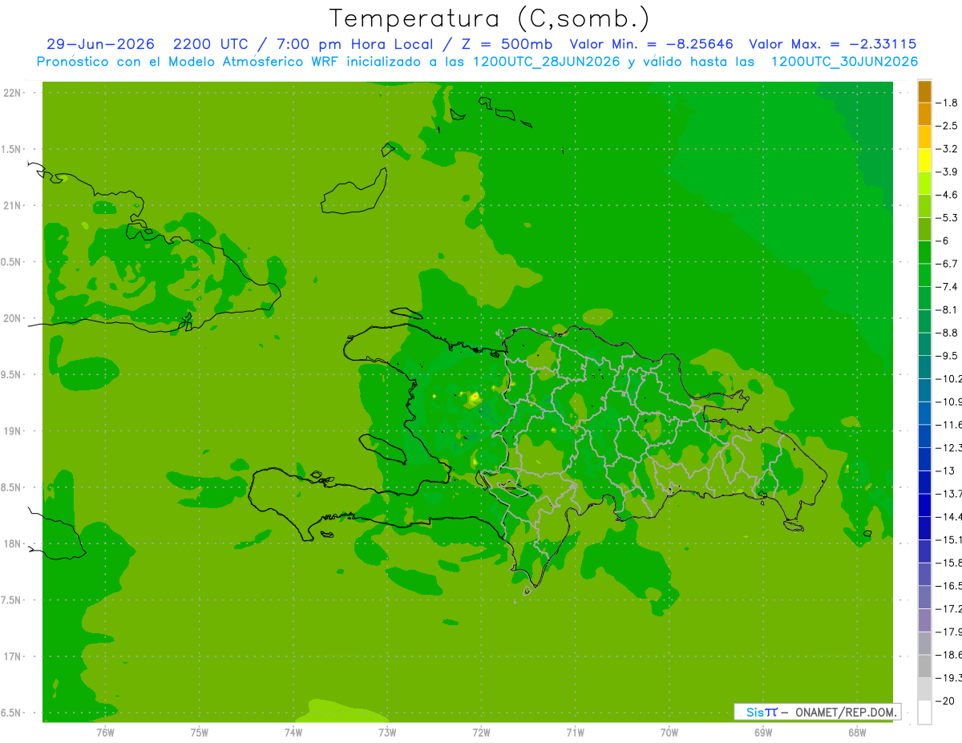This screenshot has width=962, height=743.
Task: Click "Valor Min. = -8.25646" text
Action: pos(651,44)
